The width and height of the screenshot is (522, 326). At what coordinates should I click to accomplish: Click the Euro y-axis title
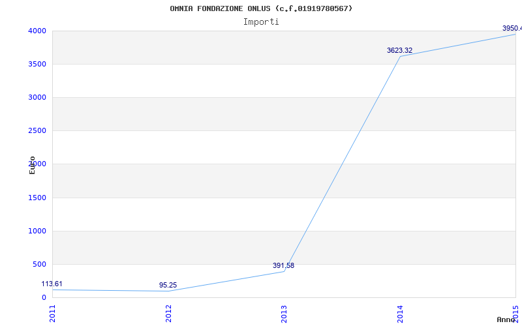(32, 165)
